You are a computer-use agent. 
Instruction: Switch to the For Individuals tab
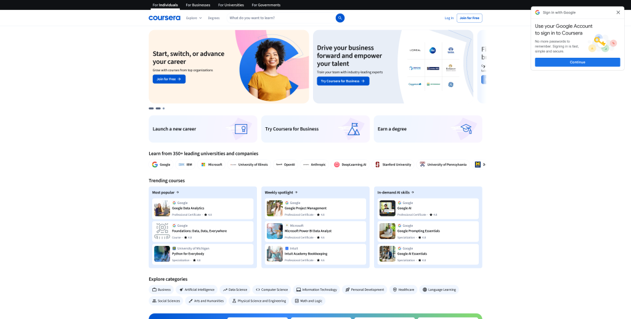click(x=165, y=5)
